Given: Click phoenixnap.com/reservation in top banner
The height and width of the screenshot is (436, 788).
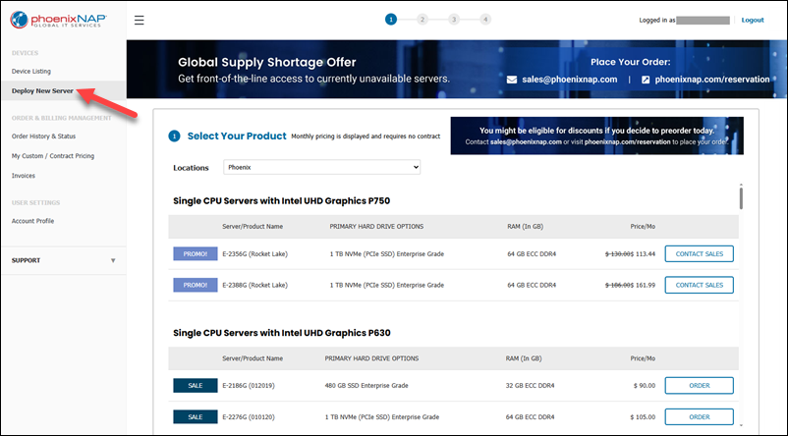Looking at the screenshot, I should tap(712, 80).
